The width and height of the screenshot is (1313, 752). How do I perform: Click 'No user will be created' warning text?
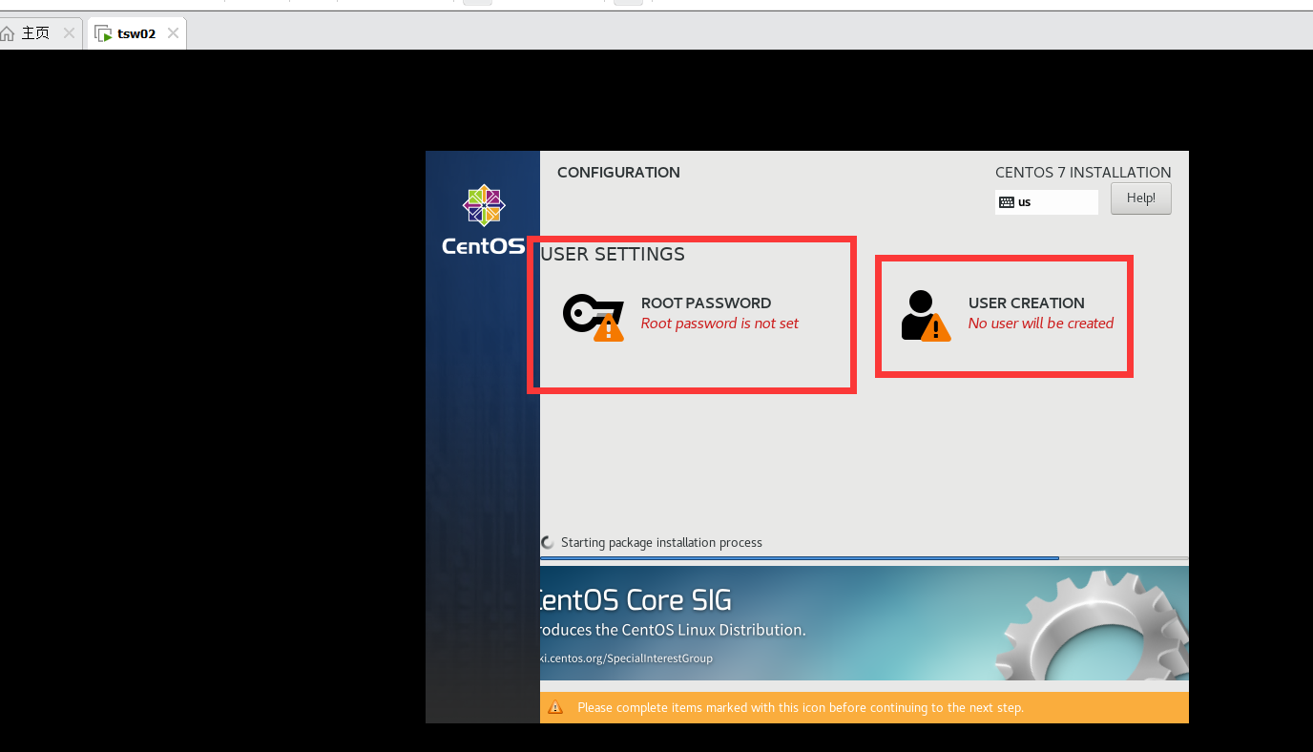[x=1041, y=324]
